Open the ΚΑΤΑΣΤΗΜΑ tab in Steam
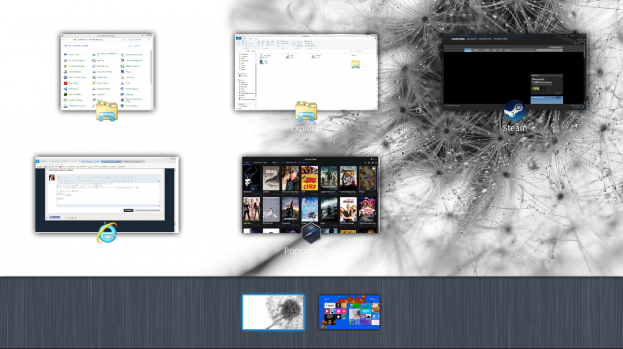The height and width of the screenshot is (349, 623). pyautogui.click(x=457, y=39)
